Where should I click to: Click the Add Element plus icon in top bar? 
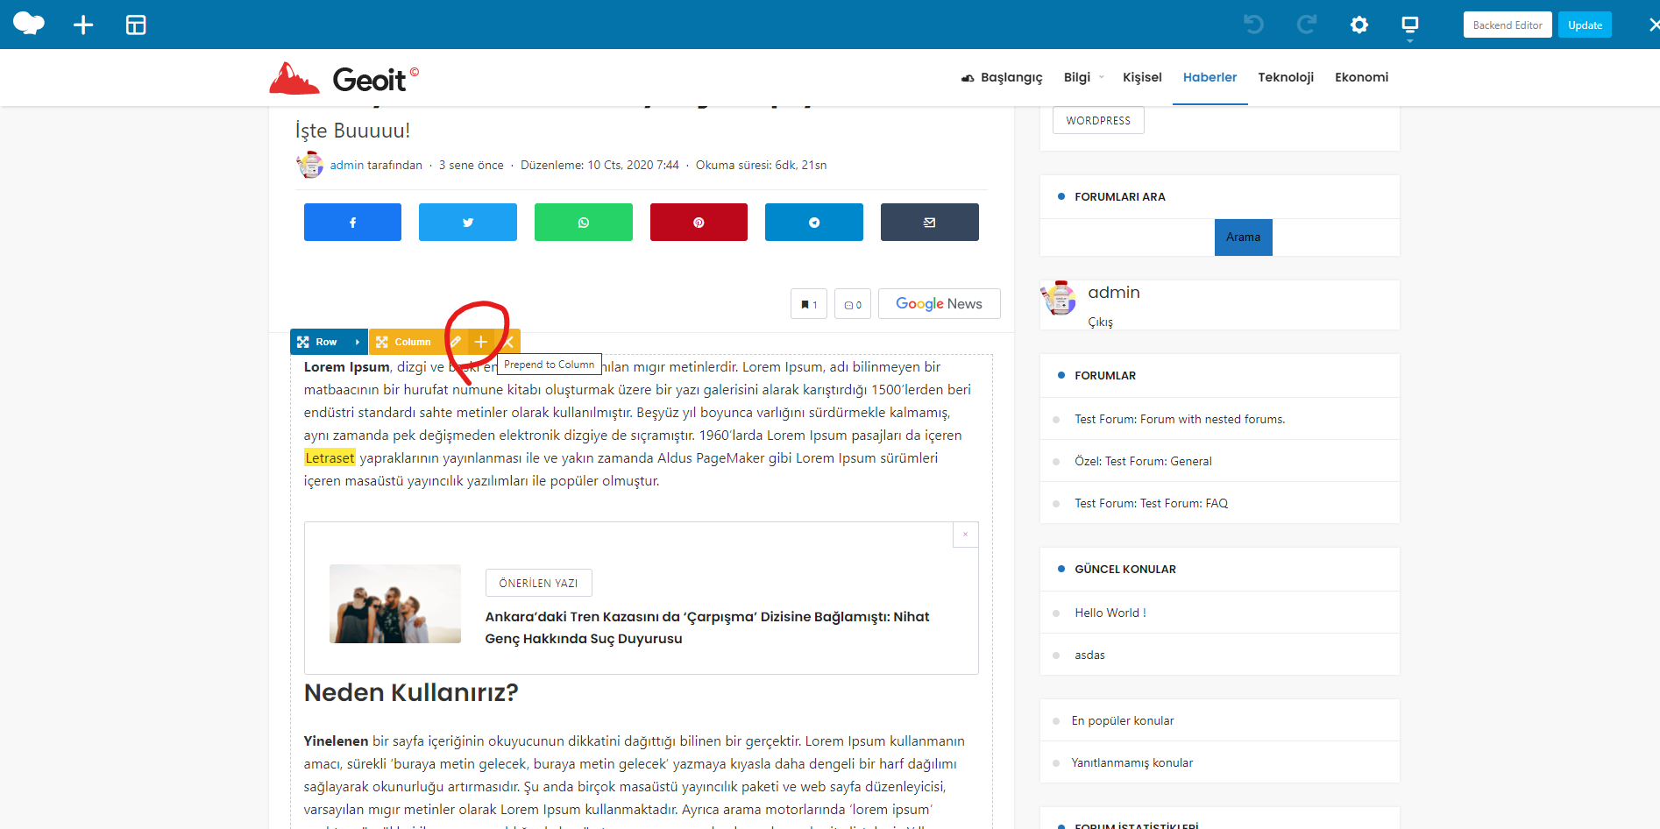(83, 25)
